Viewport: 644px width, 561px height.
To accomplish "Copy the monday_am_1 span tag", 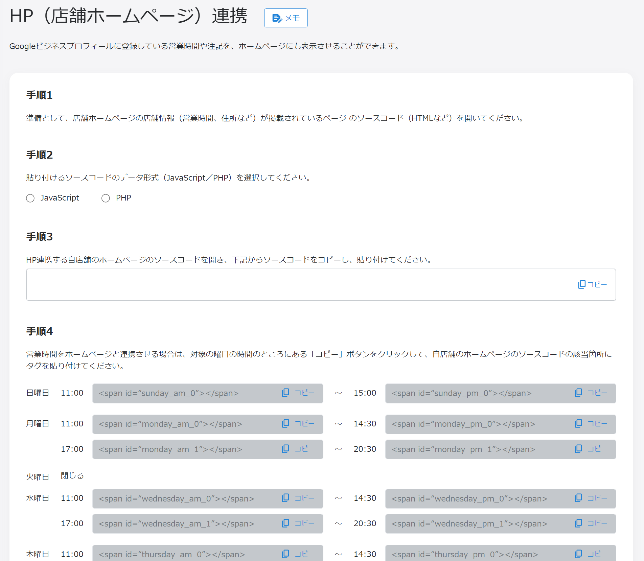I will [x=298, y=449].
